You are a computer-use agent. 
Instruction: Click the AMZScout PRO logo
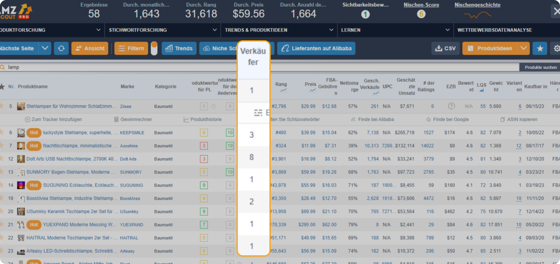click(x=16, y=12)
